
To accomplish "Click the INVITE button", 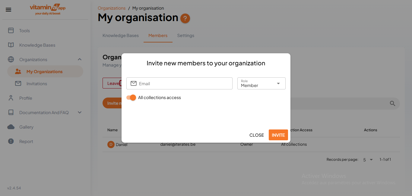I will pos(278,135).
